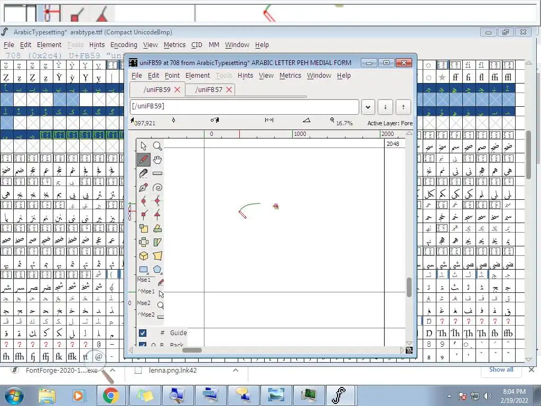The image size is (541, 406).
Task: Select the Rectangle shape tool
Action: 144,269
